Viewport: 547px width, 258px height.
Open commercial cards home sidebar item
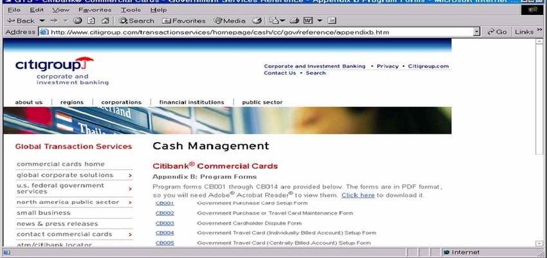60,164
